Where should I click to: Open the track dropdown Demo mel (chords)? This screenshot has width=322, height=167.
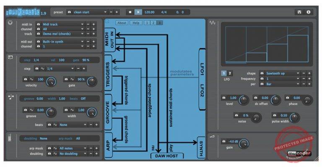click(x=62, y=34)
